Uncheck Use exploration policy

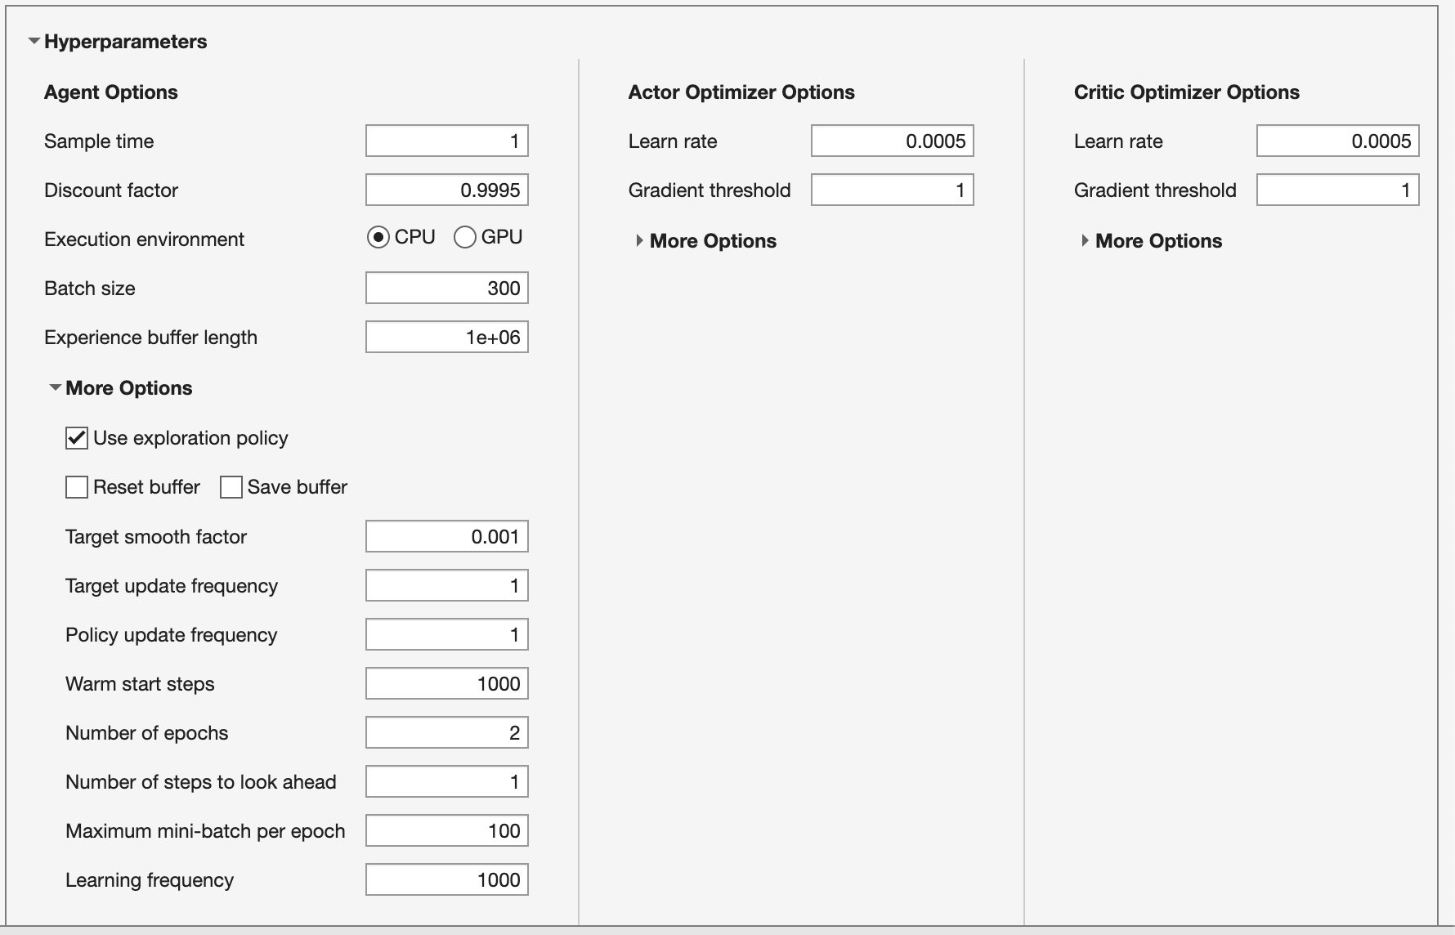click(76, 438)
